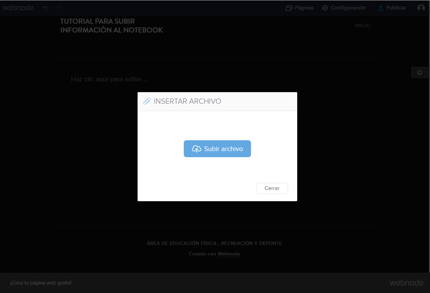
Task: Close the dialog with Cerrar
Action: coord(272,188)
